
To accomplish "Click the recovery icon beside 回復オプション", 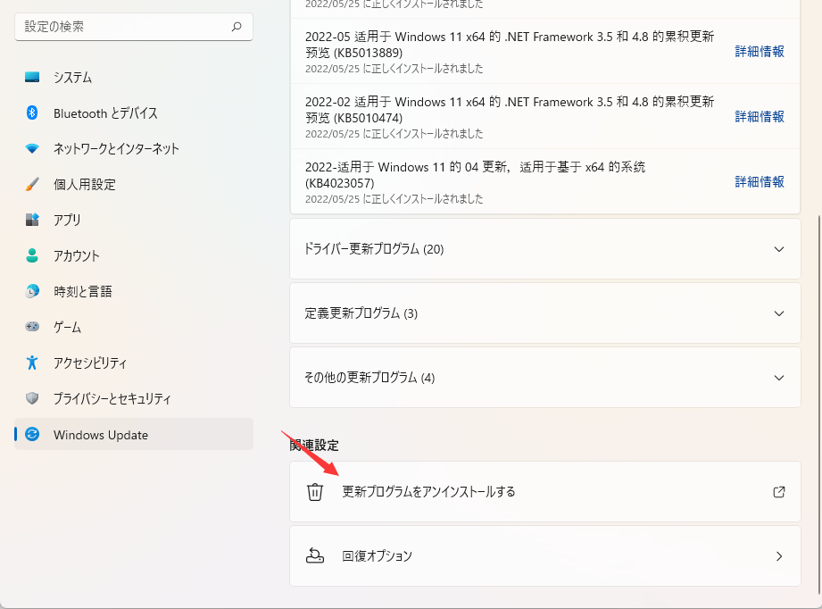I will (x=314, y=555).
